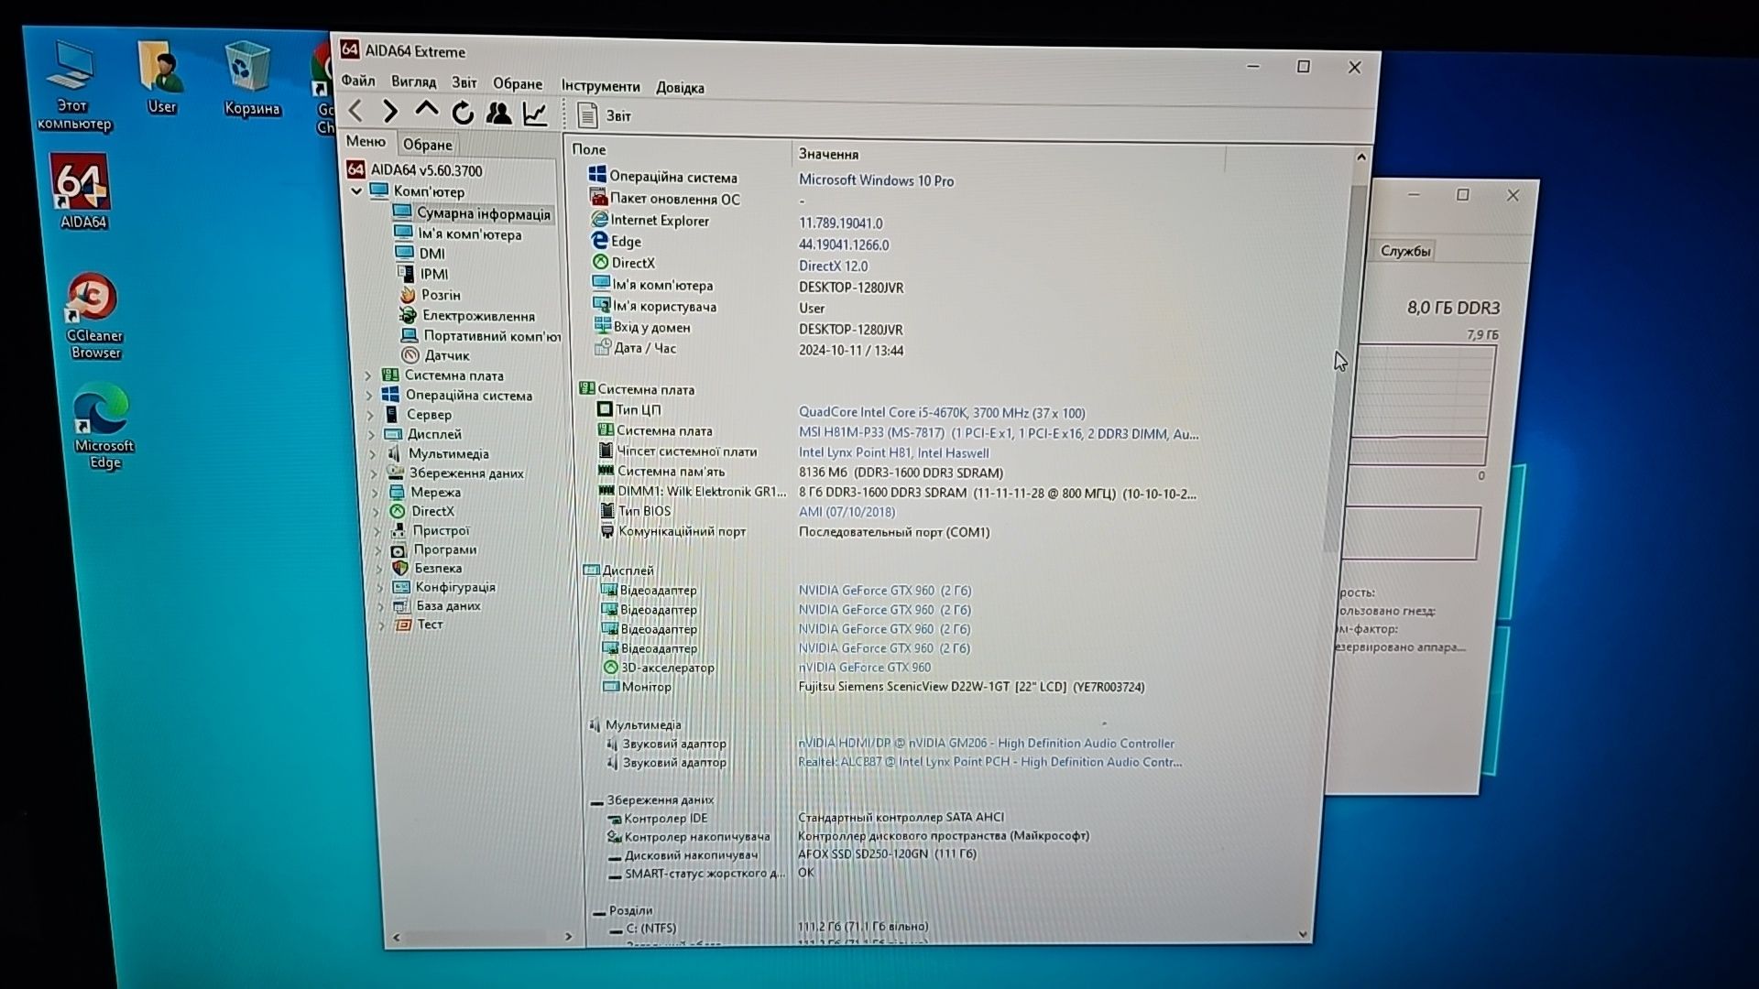The height and width of the screenshot is (989, 1759).
Task: Open AIDA64 desktop shortcut icon
Action: [82, 192]
